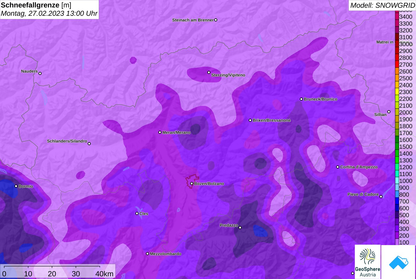This screenshot has width=416, height=279.
Task: Click the Nauders label text
Action: click(29, 71)
